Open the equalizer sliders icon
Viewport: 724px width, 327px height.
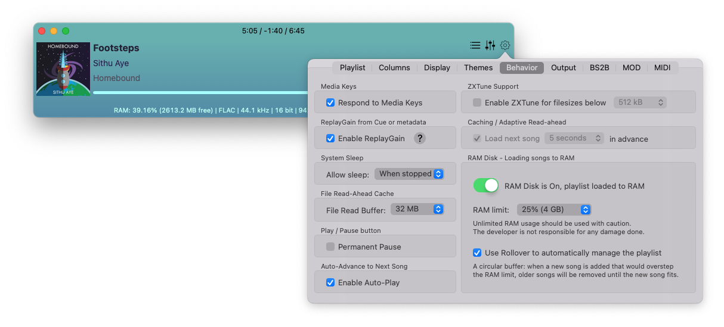[x=490, y=45]
